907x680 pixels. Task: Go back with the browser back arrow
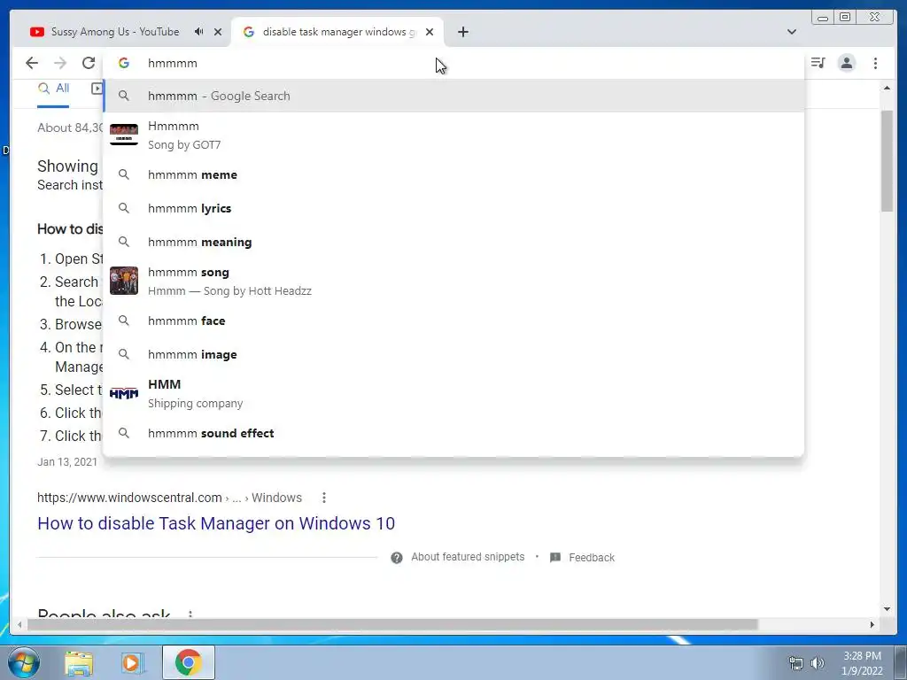click(x=32, y=63)
